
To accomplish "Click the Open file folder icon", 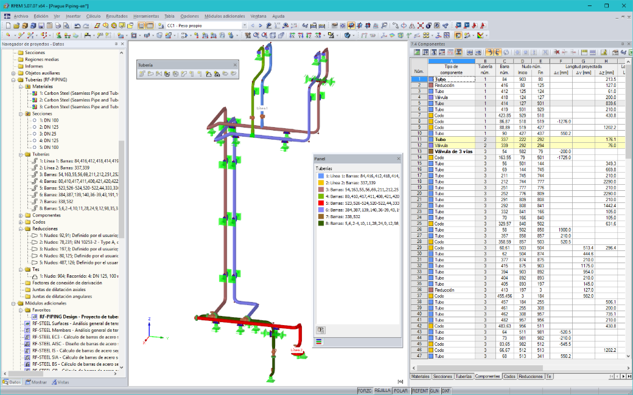I will [x=16, y=26].
